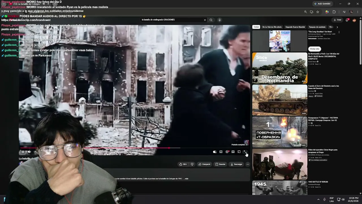Image resolution: width=362 pixels, height=204 pixels.
Task: Select the De Le Hub du 20e siècle chip
Action: pos(272,27)
